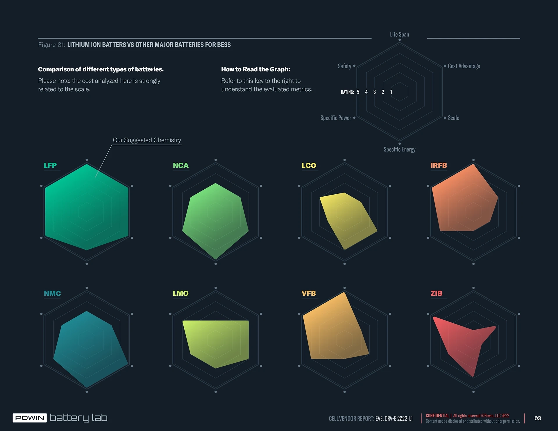The width and height of the screenshot is (558, 431).
Task: Click the 'Specific Power' axis label
Action: [x=336, y=118]
